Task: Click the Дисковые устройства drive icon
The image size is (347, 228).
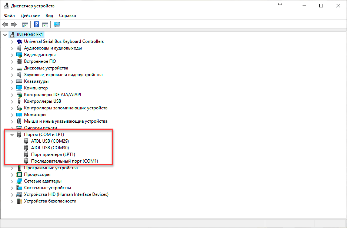Action: pos(20,68)
